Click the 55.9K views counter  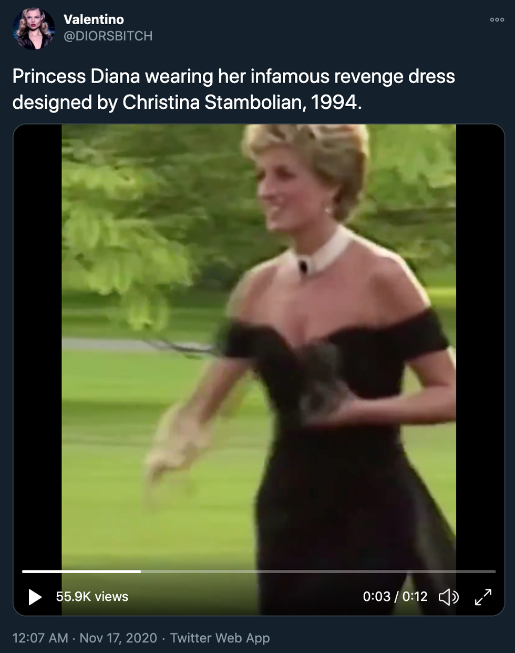[x=92, y=597]
